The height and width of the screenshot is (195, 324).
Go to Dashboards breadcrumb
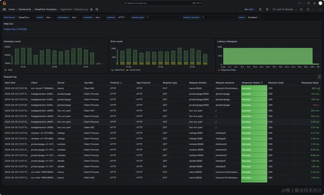tap(25, 9)
